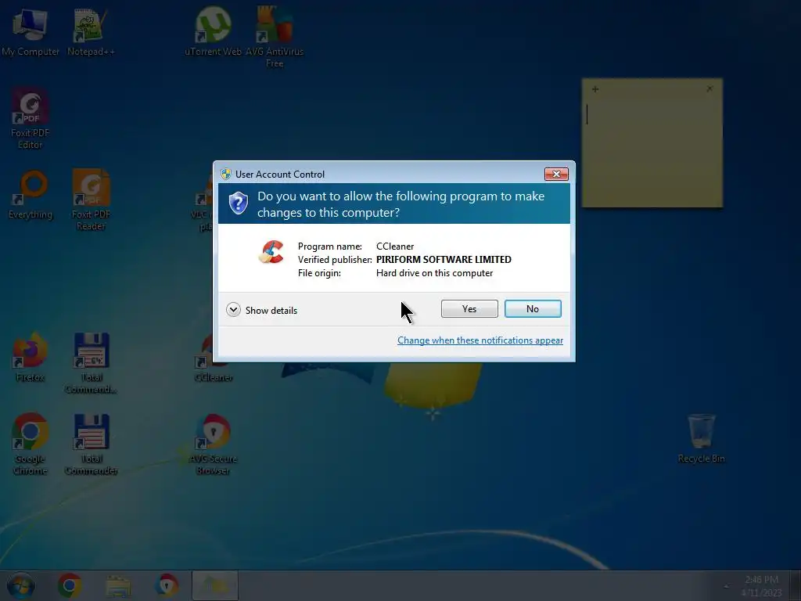Click the 'Hard drive on this computer' text
801x601 pixels.
click(x=434, y=273)
